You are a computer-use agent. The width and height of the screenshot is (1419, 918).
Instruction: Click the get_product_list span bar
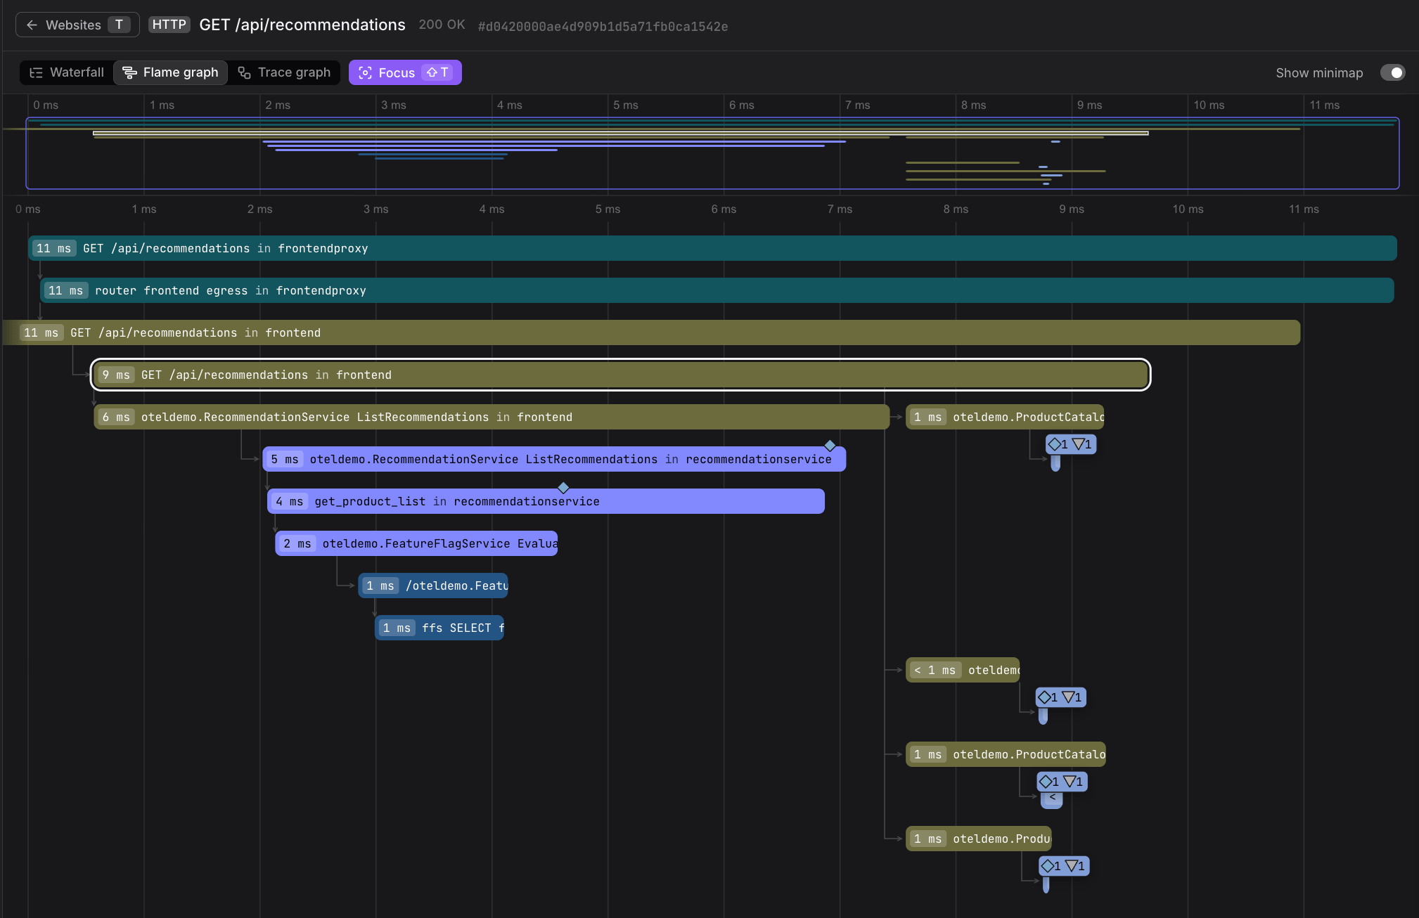coord(546,501)
